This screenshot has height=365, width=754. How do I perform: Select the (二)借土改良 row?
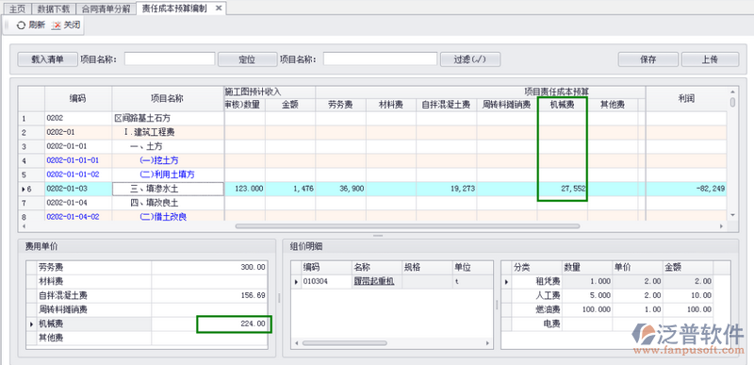point(372,216)
